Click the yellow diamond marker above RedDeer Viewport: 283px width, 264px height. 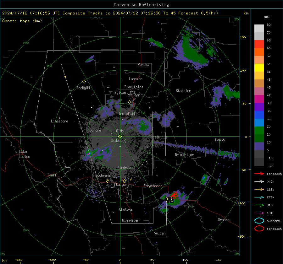click(x=129, y=102)
